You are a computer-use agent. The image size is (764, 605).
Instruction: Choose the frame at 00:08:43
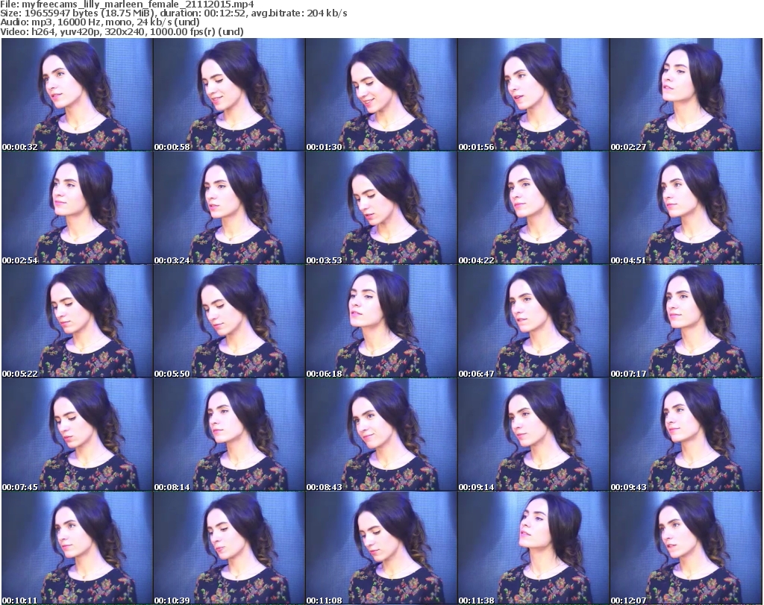[381, 435]
